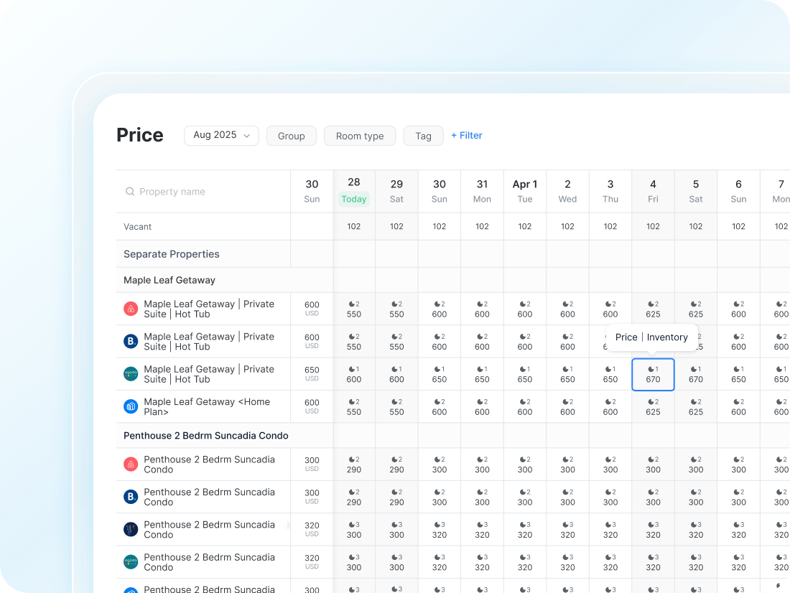This screenshot has height=593, width=790.
Task: Select the Airbnb icon for Maple Leaf Getaway
Action: [x=131, y=307]
